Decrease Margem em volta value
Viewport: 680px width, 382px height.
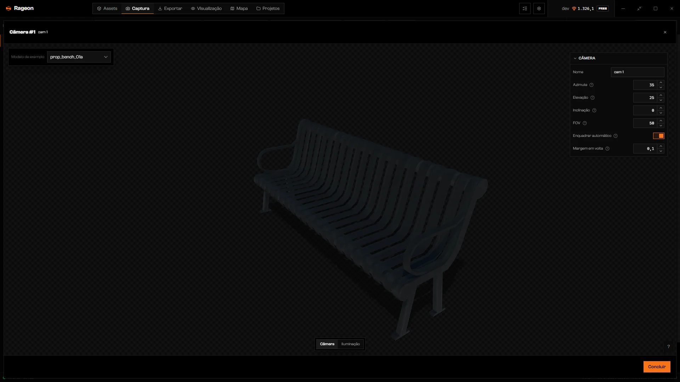coord(661,151)
